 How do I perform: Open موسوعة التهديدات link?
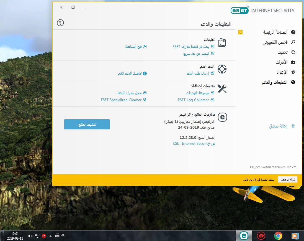pos(198,93)
